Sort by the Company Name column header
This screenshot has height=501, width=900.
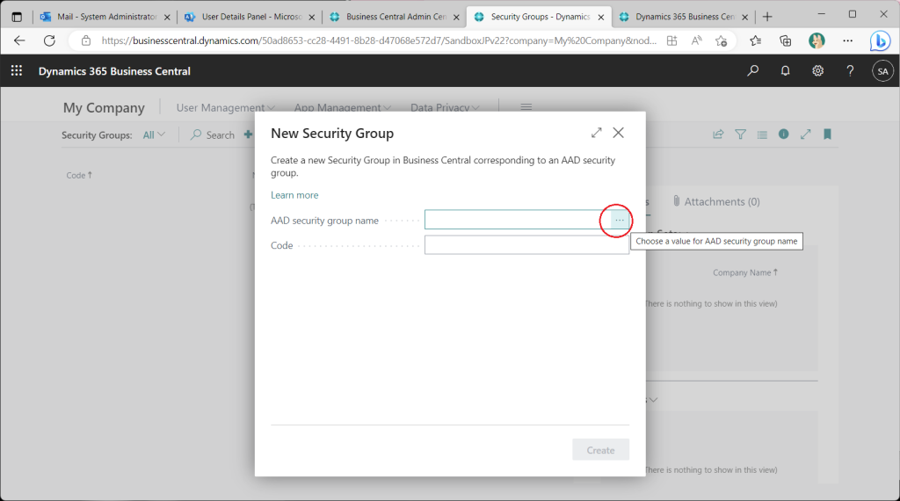pos(745,272)
